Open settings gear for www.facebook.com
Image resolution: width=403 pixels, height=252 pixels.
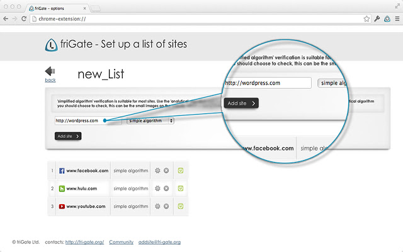click(x=157, y=171)
